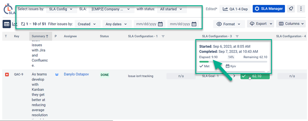Open the Format dropdown
This screenshot has width=308, height=121.
tap(229, 24)
